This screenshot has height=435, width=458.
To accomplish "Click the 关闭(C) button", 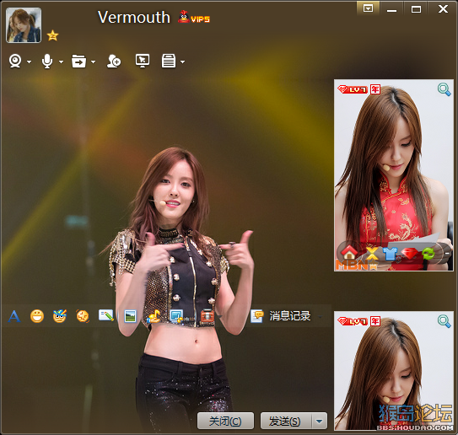I will click(x=225, y=421).
